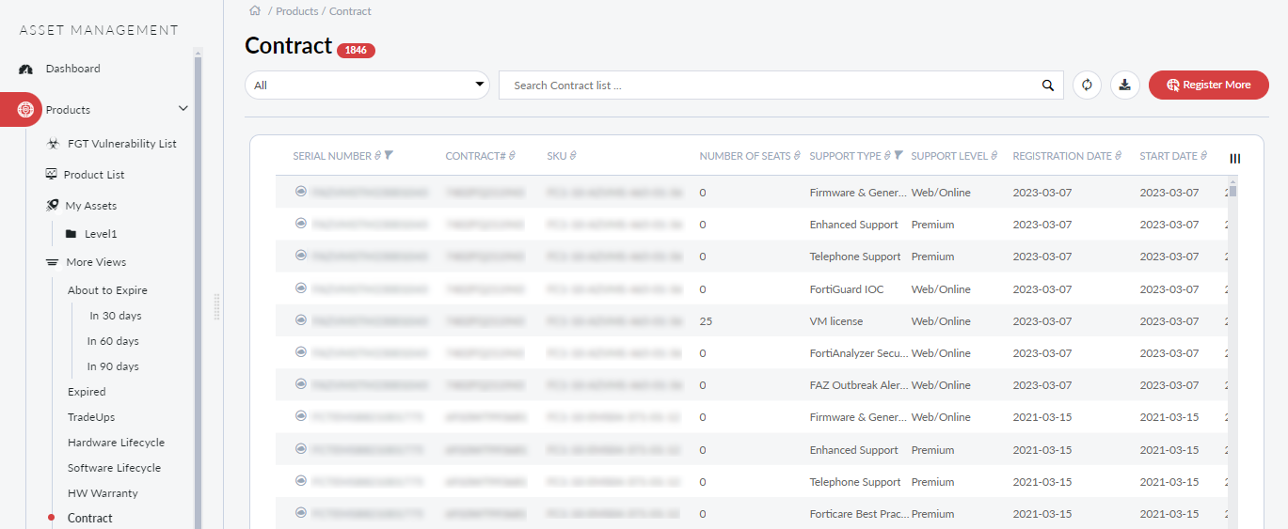Click the '25' number of seats cell
The height and width of the screenshot is (529, 1288).
(706, 321)
